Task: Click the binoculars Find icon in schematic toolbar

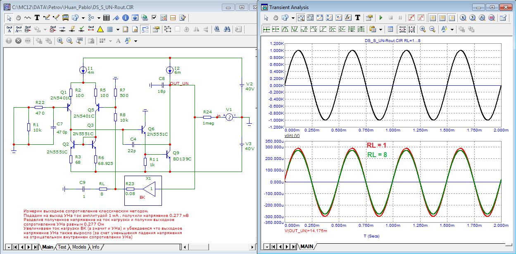Action: 227,29
